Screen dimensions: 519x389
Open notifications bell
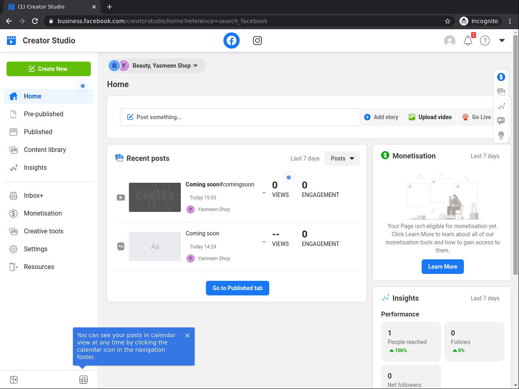(x=468, y=41)
